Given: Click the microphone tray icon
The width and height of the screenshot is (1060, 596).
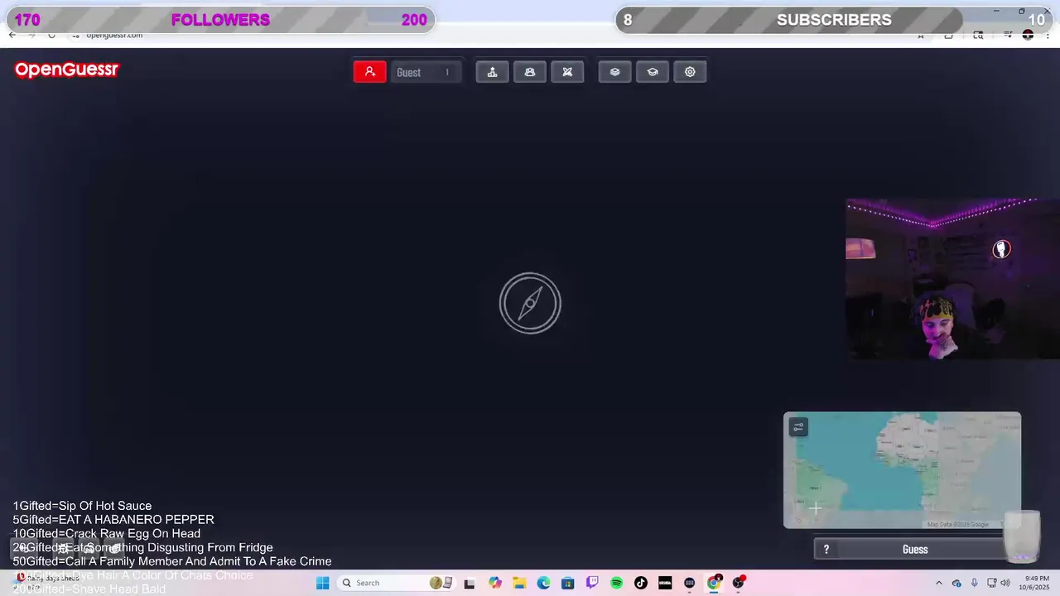Looking at the screenshot, I should 975,583.
